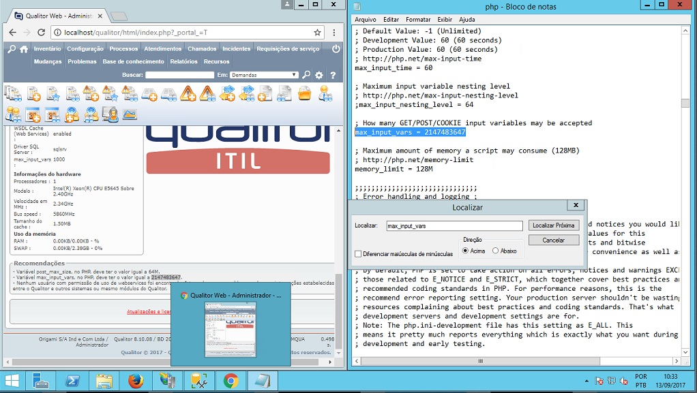
Task: Click the Chrome address bar
Action: click(187, 33)
